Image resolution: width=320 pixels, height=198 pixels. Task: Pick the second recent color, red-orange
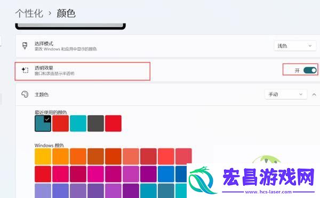tap(60, 123)
